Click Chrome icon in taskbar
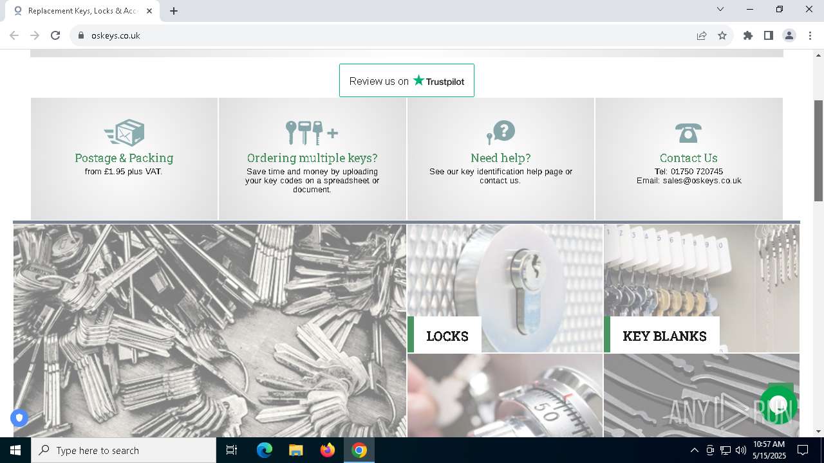Viewport: 824px width, 463px height. click(x=359, y=450)
